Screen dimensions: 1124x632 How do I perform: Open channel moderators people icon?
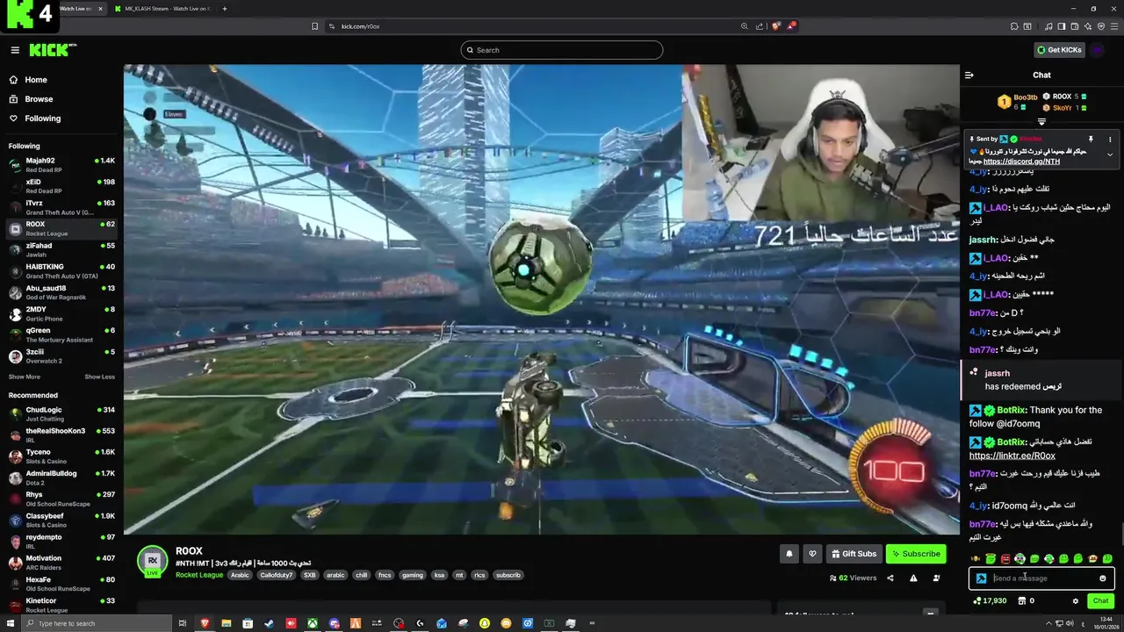coord(936,578)
